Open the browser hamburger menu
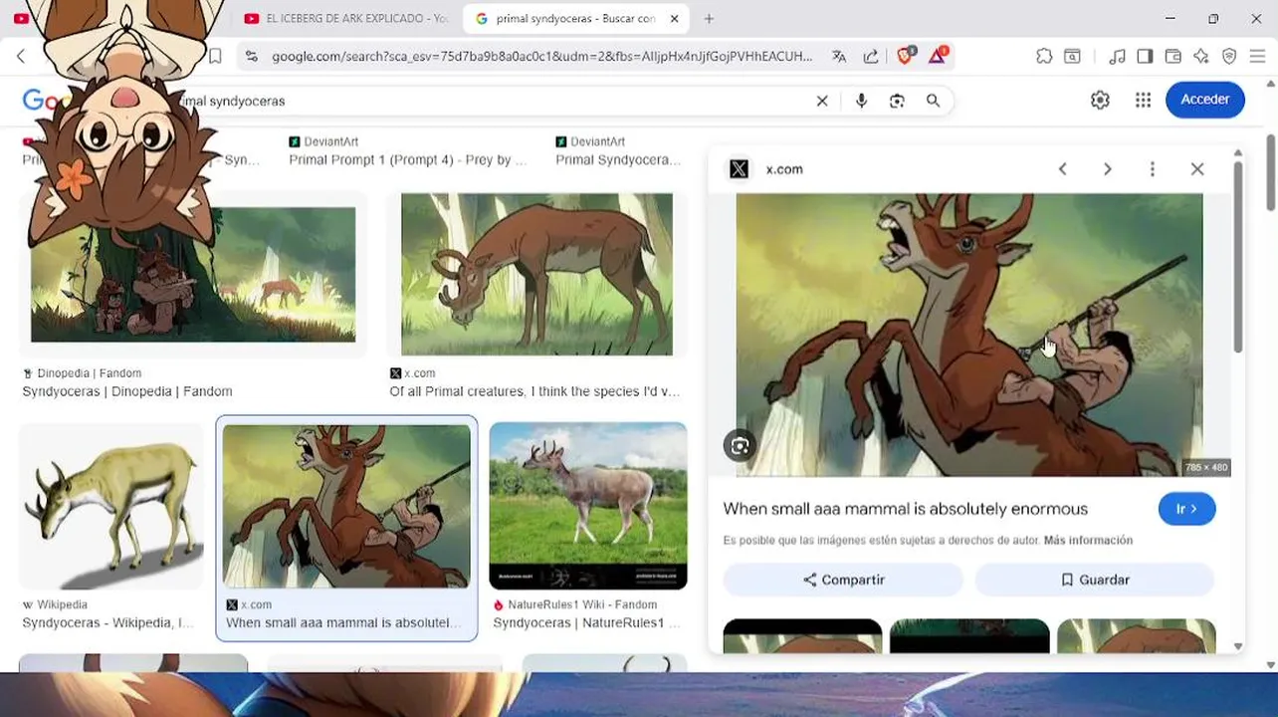The image size is (1278, 717). [1257, 57]
